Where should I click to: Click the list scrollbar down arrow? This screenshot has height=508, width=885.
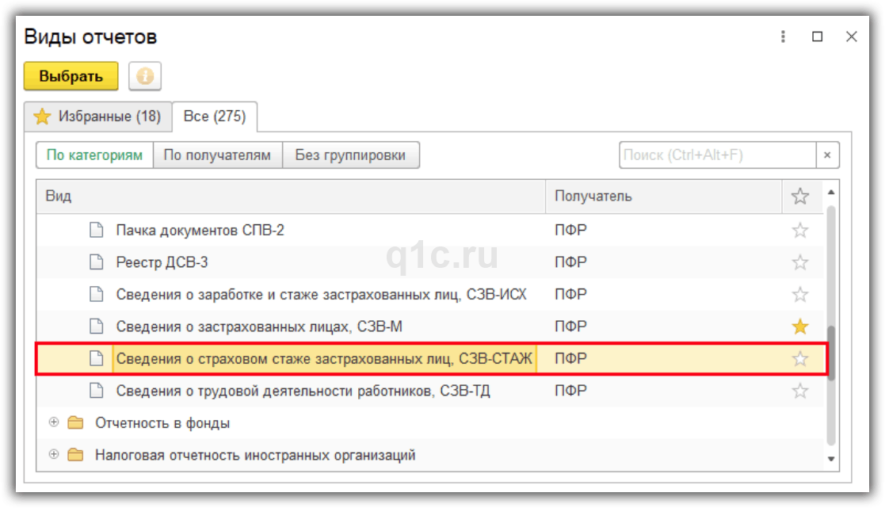pyautogui.click(x=831, y=459)
